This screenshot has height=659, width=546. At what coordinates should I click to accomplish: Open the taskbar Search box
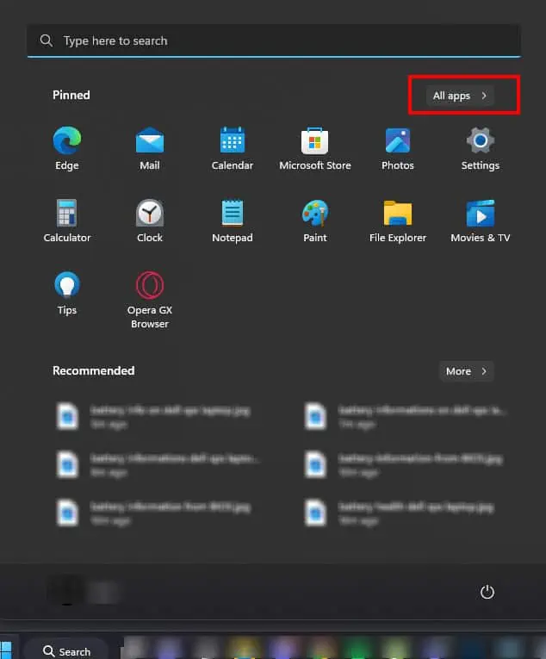[66, 650]
